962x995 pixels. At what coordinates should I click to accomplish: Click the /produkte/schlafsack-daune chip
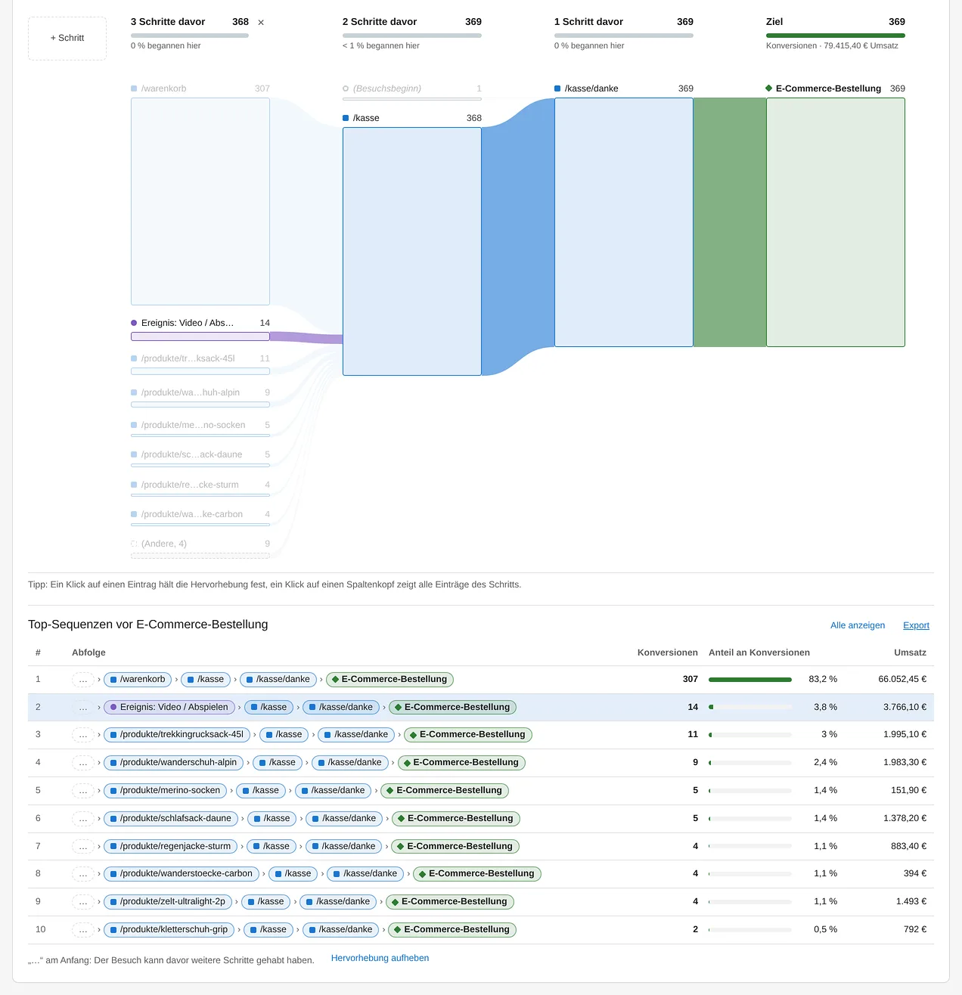(171, 819)
